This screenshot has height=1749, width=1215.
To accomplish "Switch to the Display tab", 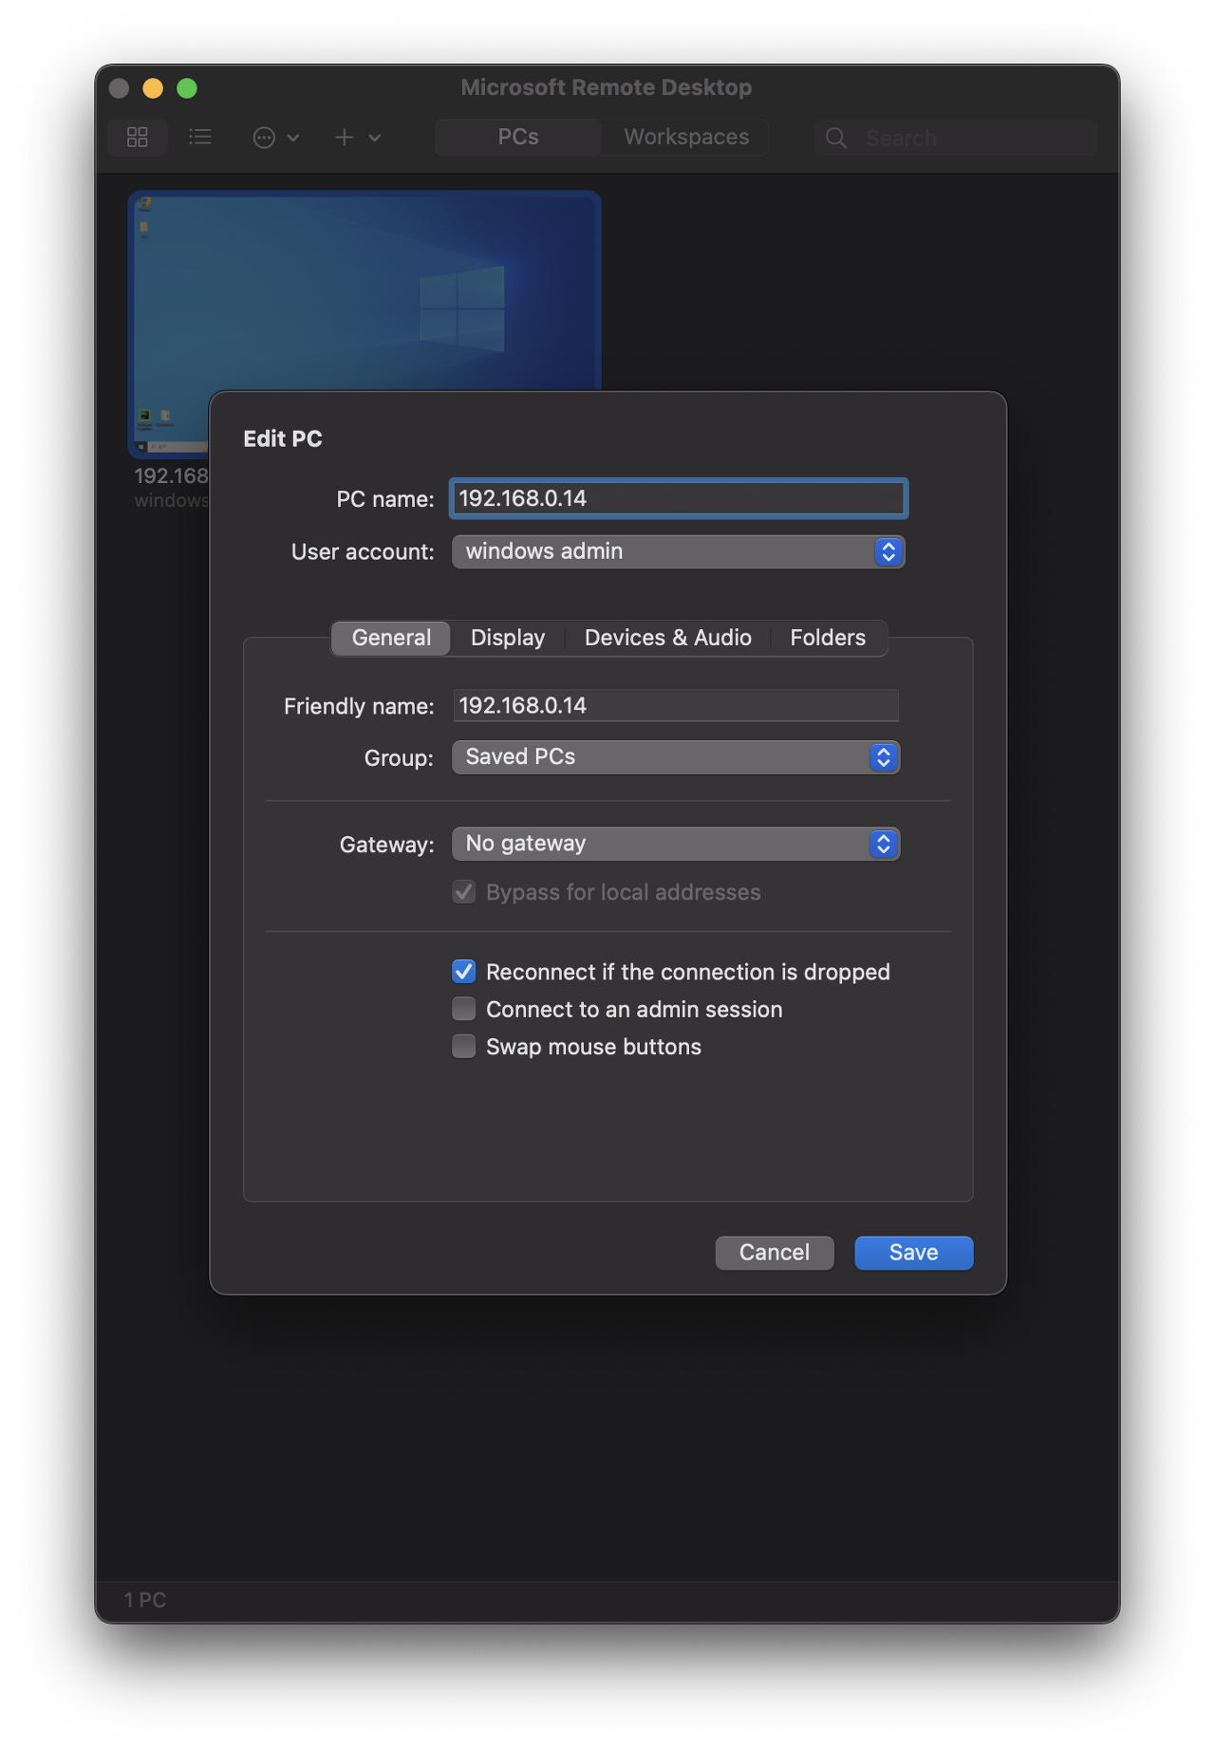I will coord(508,638).
